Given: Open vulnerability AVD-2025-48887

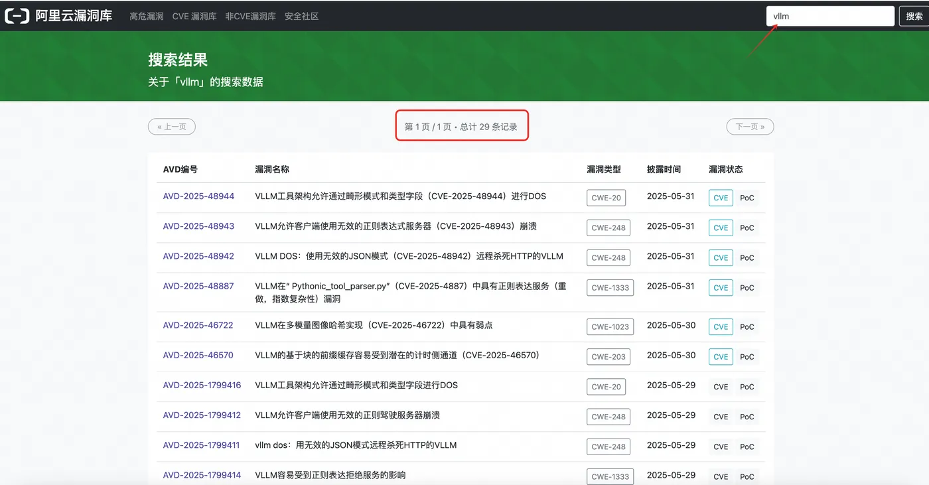Looking at the screenshot, I should tap(198, 286).
